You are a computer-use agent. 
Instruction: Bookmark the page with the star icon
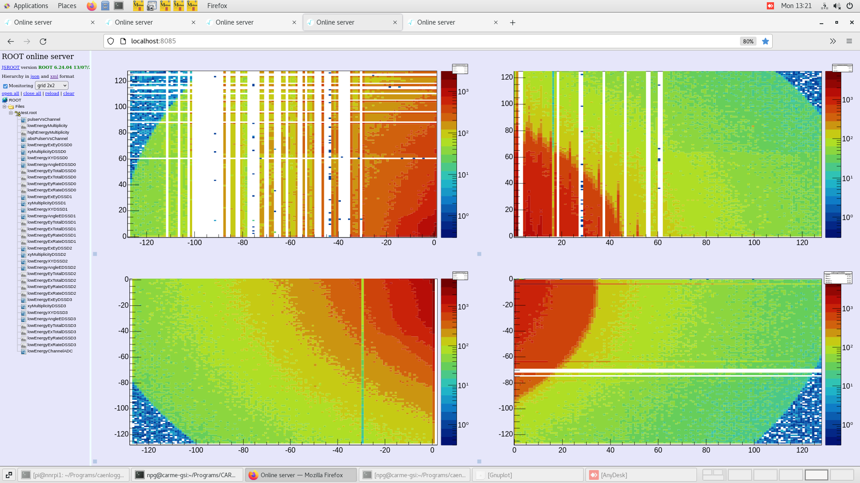coord(765,41)
